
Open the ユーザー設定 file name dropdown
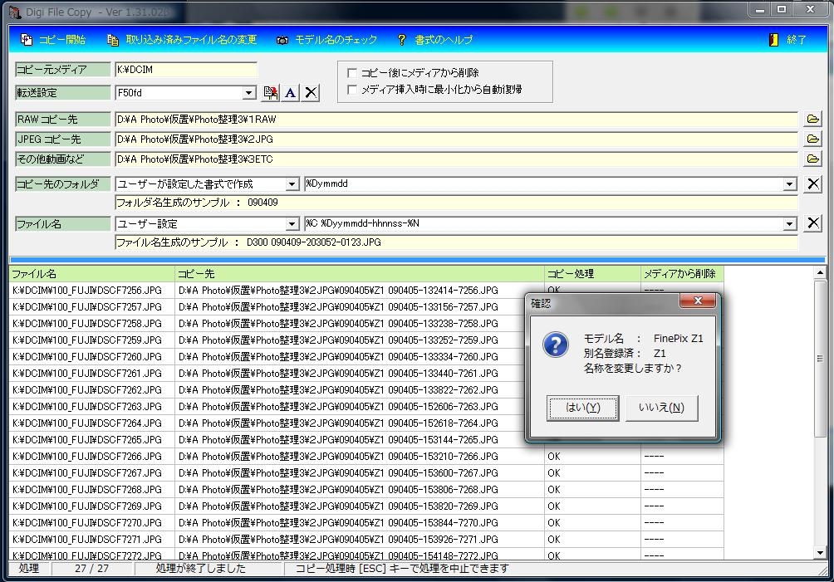(x=292, y=224)
